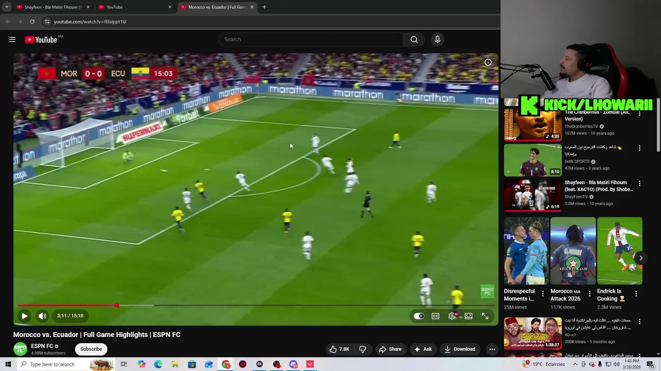This screenshot has width=661, height=371.
Task: Open more actions under the video
Action: point(492,349)
